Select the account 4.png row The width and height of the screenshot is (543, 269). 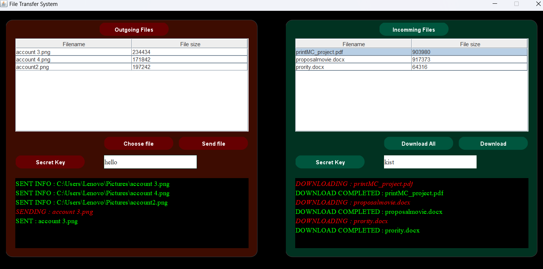tap(132, 60)
